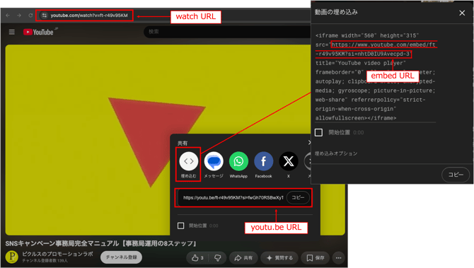Open the YouTube hamburger guide menu
The width and height of the screenshot is (474, 268).
(12, 32)
